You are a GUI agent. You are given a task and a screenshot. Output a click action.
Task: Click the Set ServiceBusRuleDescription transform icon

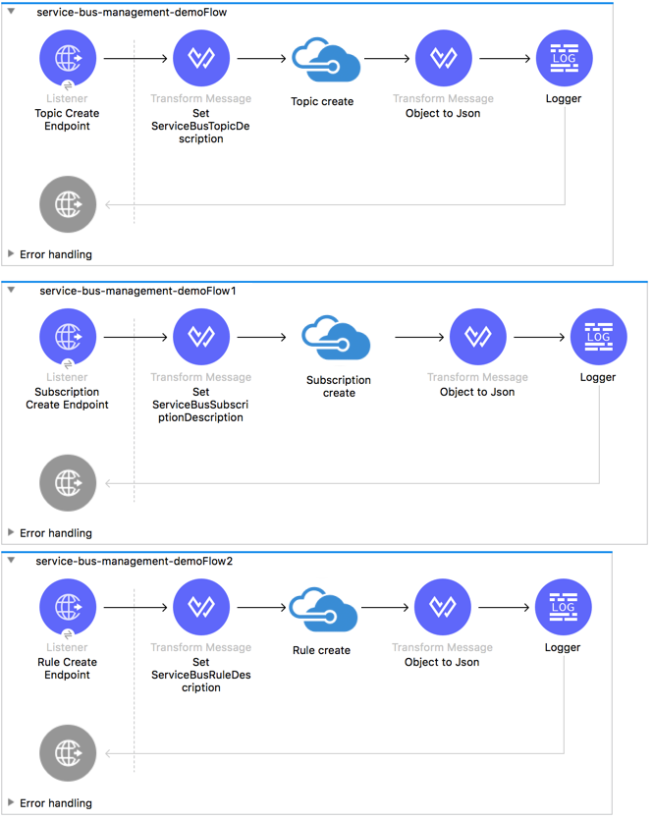(x=200, y=608)
